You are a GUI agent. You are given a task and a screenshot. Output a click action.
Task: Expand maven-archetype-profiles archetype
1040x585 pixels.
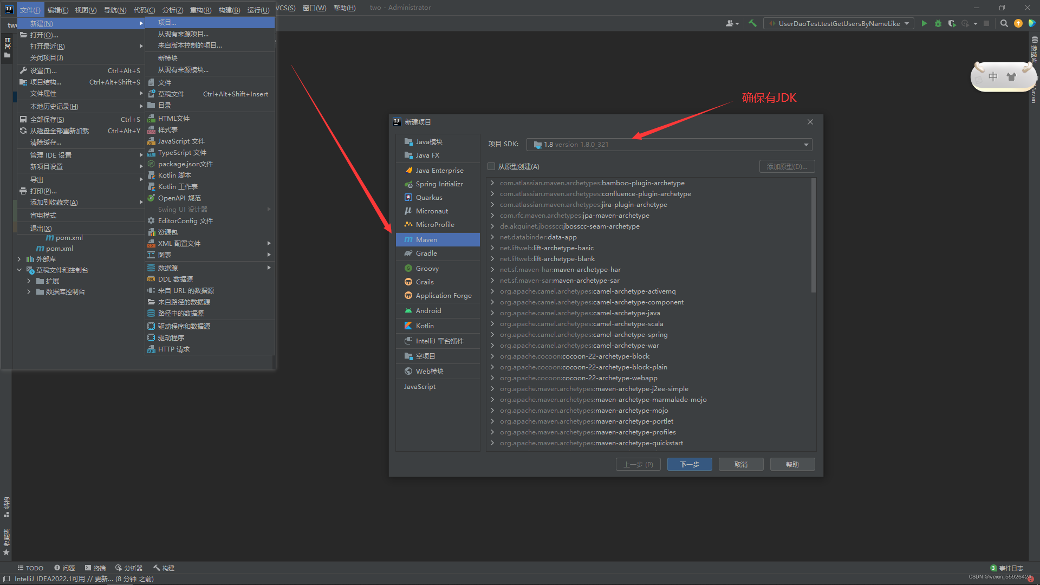492,432
